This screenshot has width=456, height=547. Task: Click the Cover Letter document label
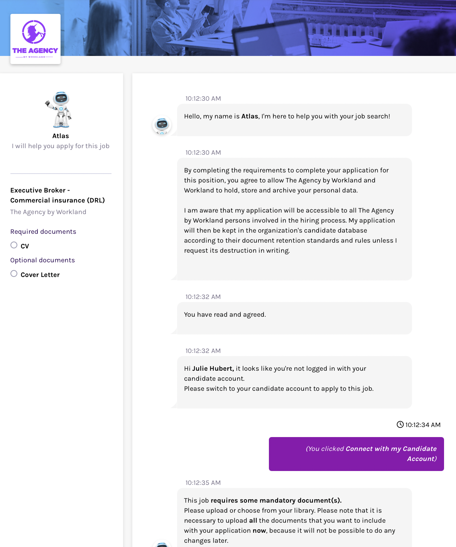(40, 275)
